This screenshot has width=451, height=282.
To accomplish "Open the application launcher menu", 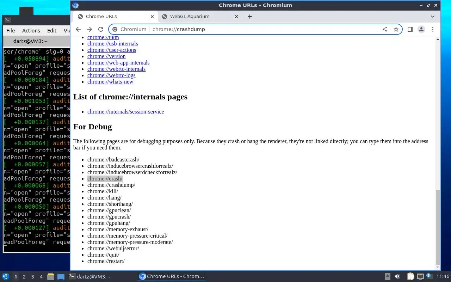I will click(x=6, y=277).
